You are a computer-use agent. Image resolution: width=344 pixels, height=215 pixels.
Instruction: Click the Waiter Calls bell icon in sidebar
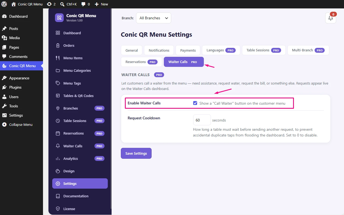(x=58, y=146)
